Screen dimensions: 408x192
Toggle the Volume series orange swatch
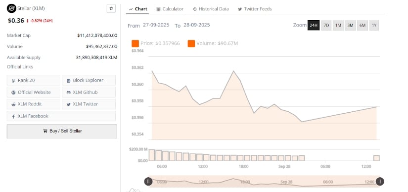pyautogui.click(x=191, y=43)
